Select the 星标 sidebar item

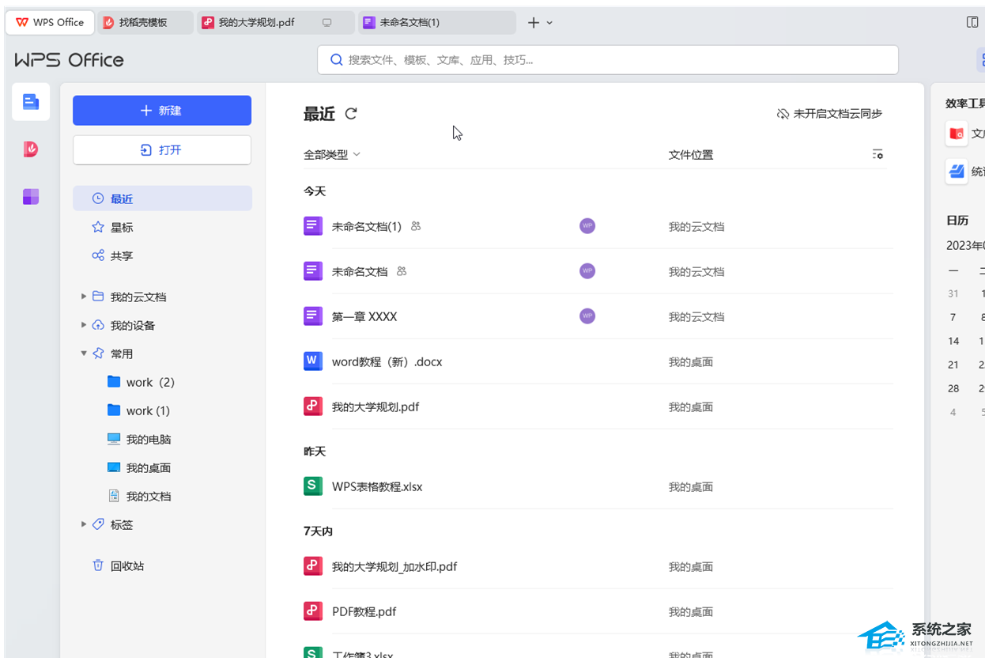click(x=122, y=227)
